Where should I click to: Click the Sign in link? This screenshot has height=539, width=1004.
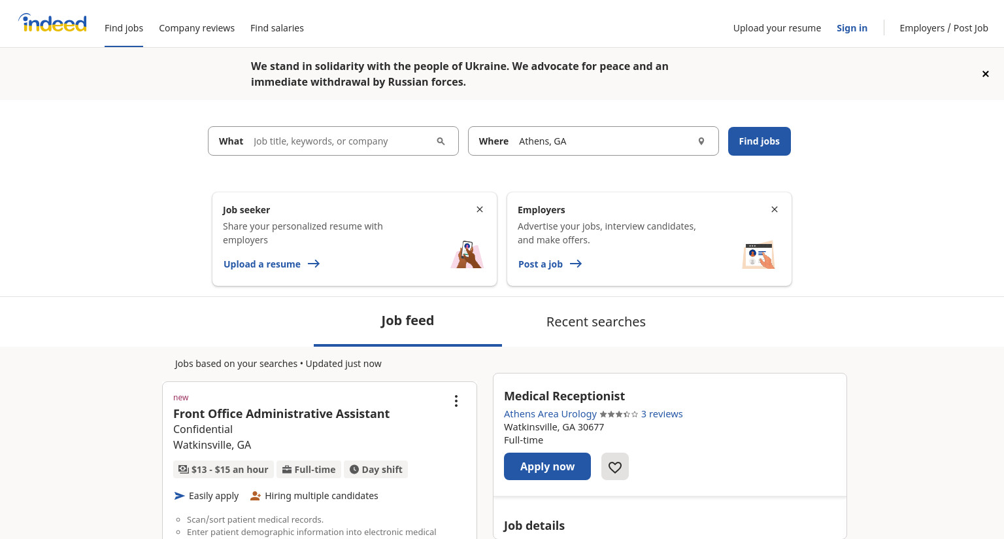(852, 28)
